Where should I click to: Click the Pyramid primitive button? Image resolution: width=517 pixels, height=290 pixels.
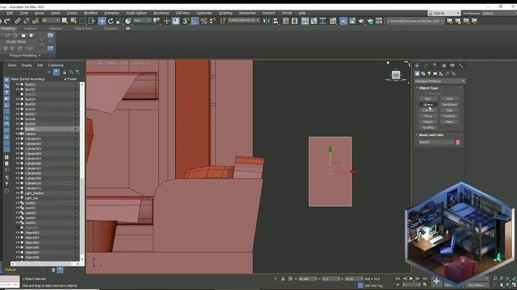coord(449,116)
